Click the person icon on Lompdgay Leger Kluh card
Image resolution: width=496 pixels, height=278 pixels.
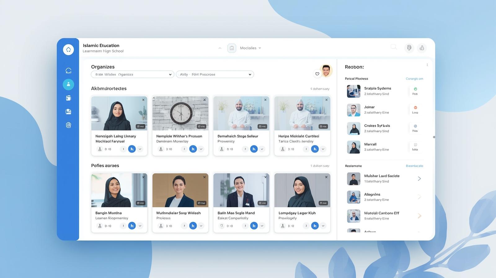(283, 226)
